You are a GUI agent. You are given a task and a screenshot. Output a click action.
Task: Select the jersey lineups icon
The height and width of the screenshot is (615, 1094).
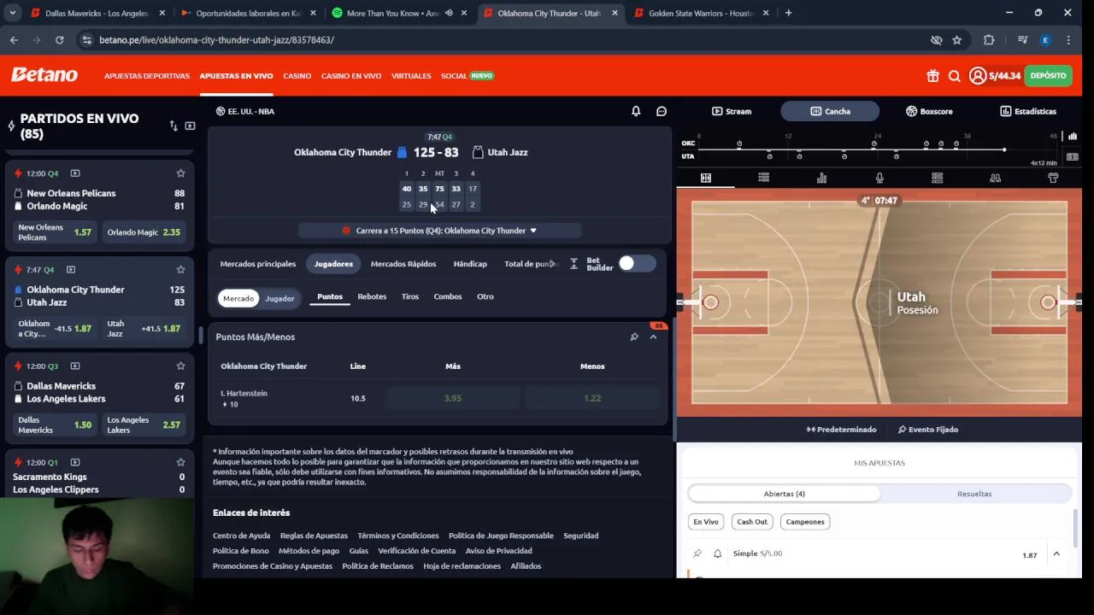pos(1053,178)
